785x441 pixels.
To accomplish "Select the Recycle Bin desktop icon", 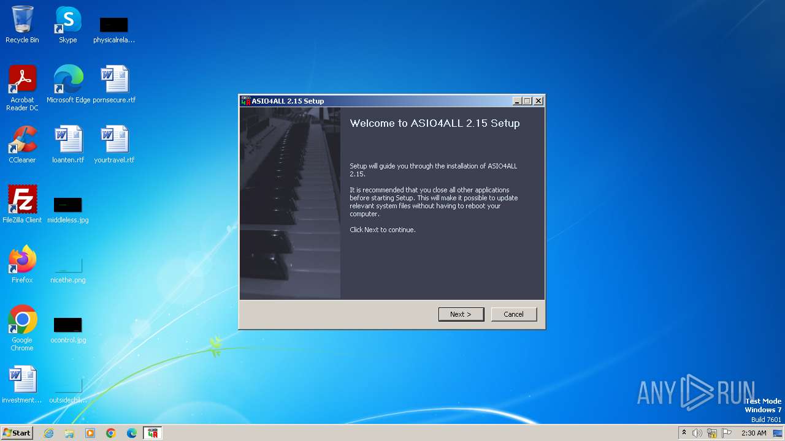I will coord(22,24).
